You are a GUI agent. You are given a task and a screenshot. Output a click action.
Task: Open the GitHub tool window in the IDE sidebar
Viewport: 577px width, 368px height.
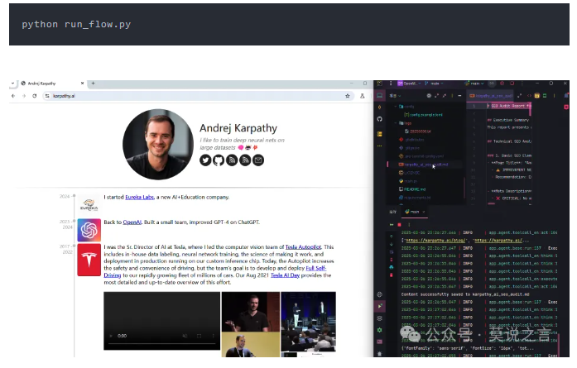click(379, 118)
